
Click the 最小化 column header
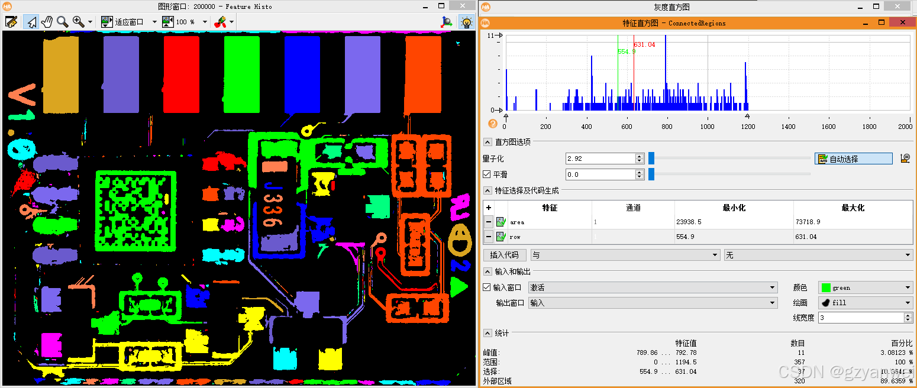click(x=734, y=208)
